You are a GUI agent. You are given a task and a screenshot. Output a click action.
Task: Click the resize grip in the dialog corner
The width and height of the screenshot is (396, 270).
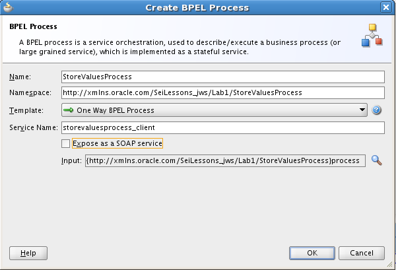click(x=389, y=264)
